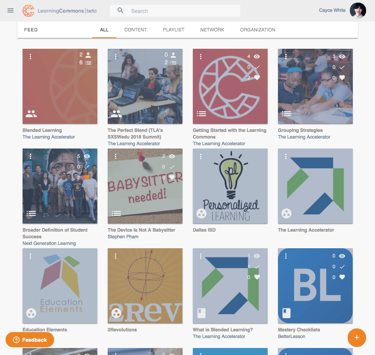The width and height of the screenshot is (375, 355).
Task: Switch to the NETWORK tab
Action: (212, 30)
